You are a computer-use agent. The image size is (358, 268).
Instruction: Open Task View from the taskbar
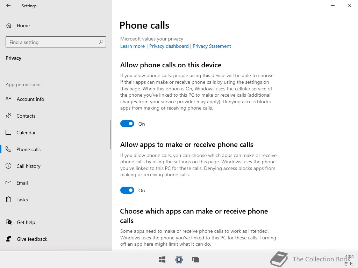[196, 259]
